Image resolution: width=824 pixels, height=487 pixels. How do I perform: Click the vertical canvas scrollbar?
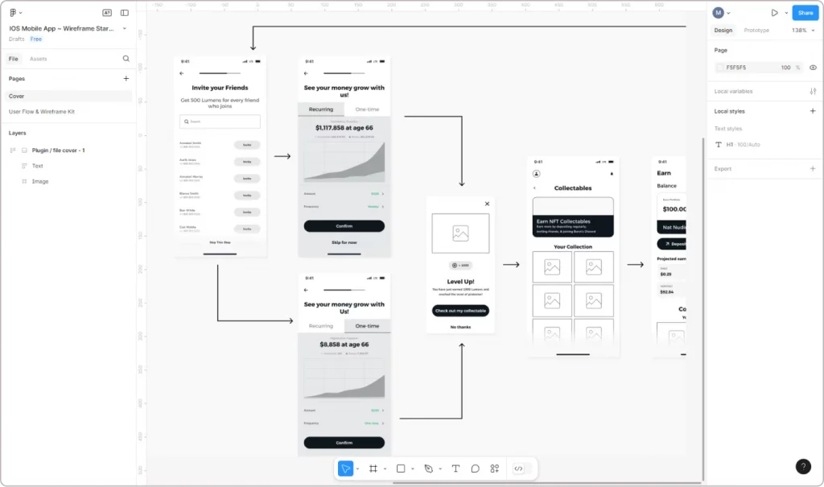pyautogui.click(x=702, y=307)
